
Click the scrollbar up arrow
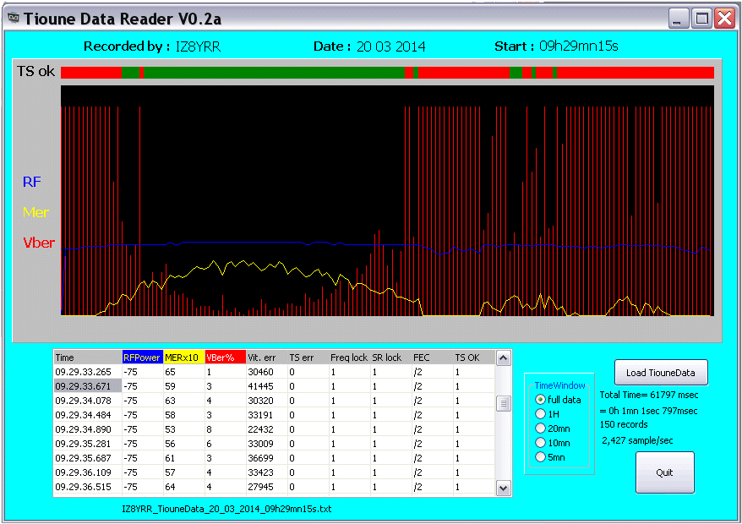(x=503, y=358)
